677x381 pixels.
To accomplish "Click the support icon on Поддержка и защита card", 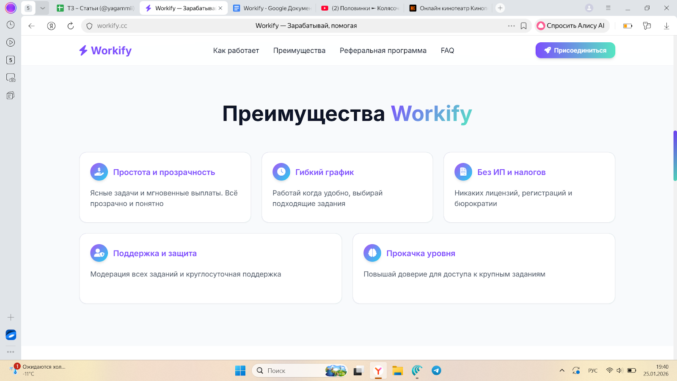I will tap(99, 253).
